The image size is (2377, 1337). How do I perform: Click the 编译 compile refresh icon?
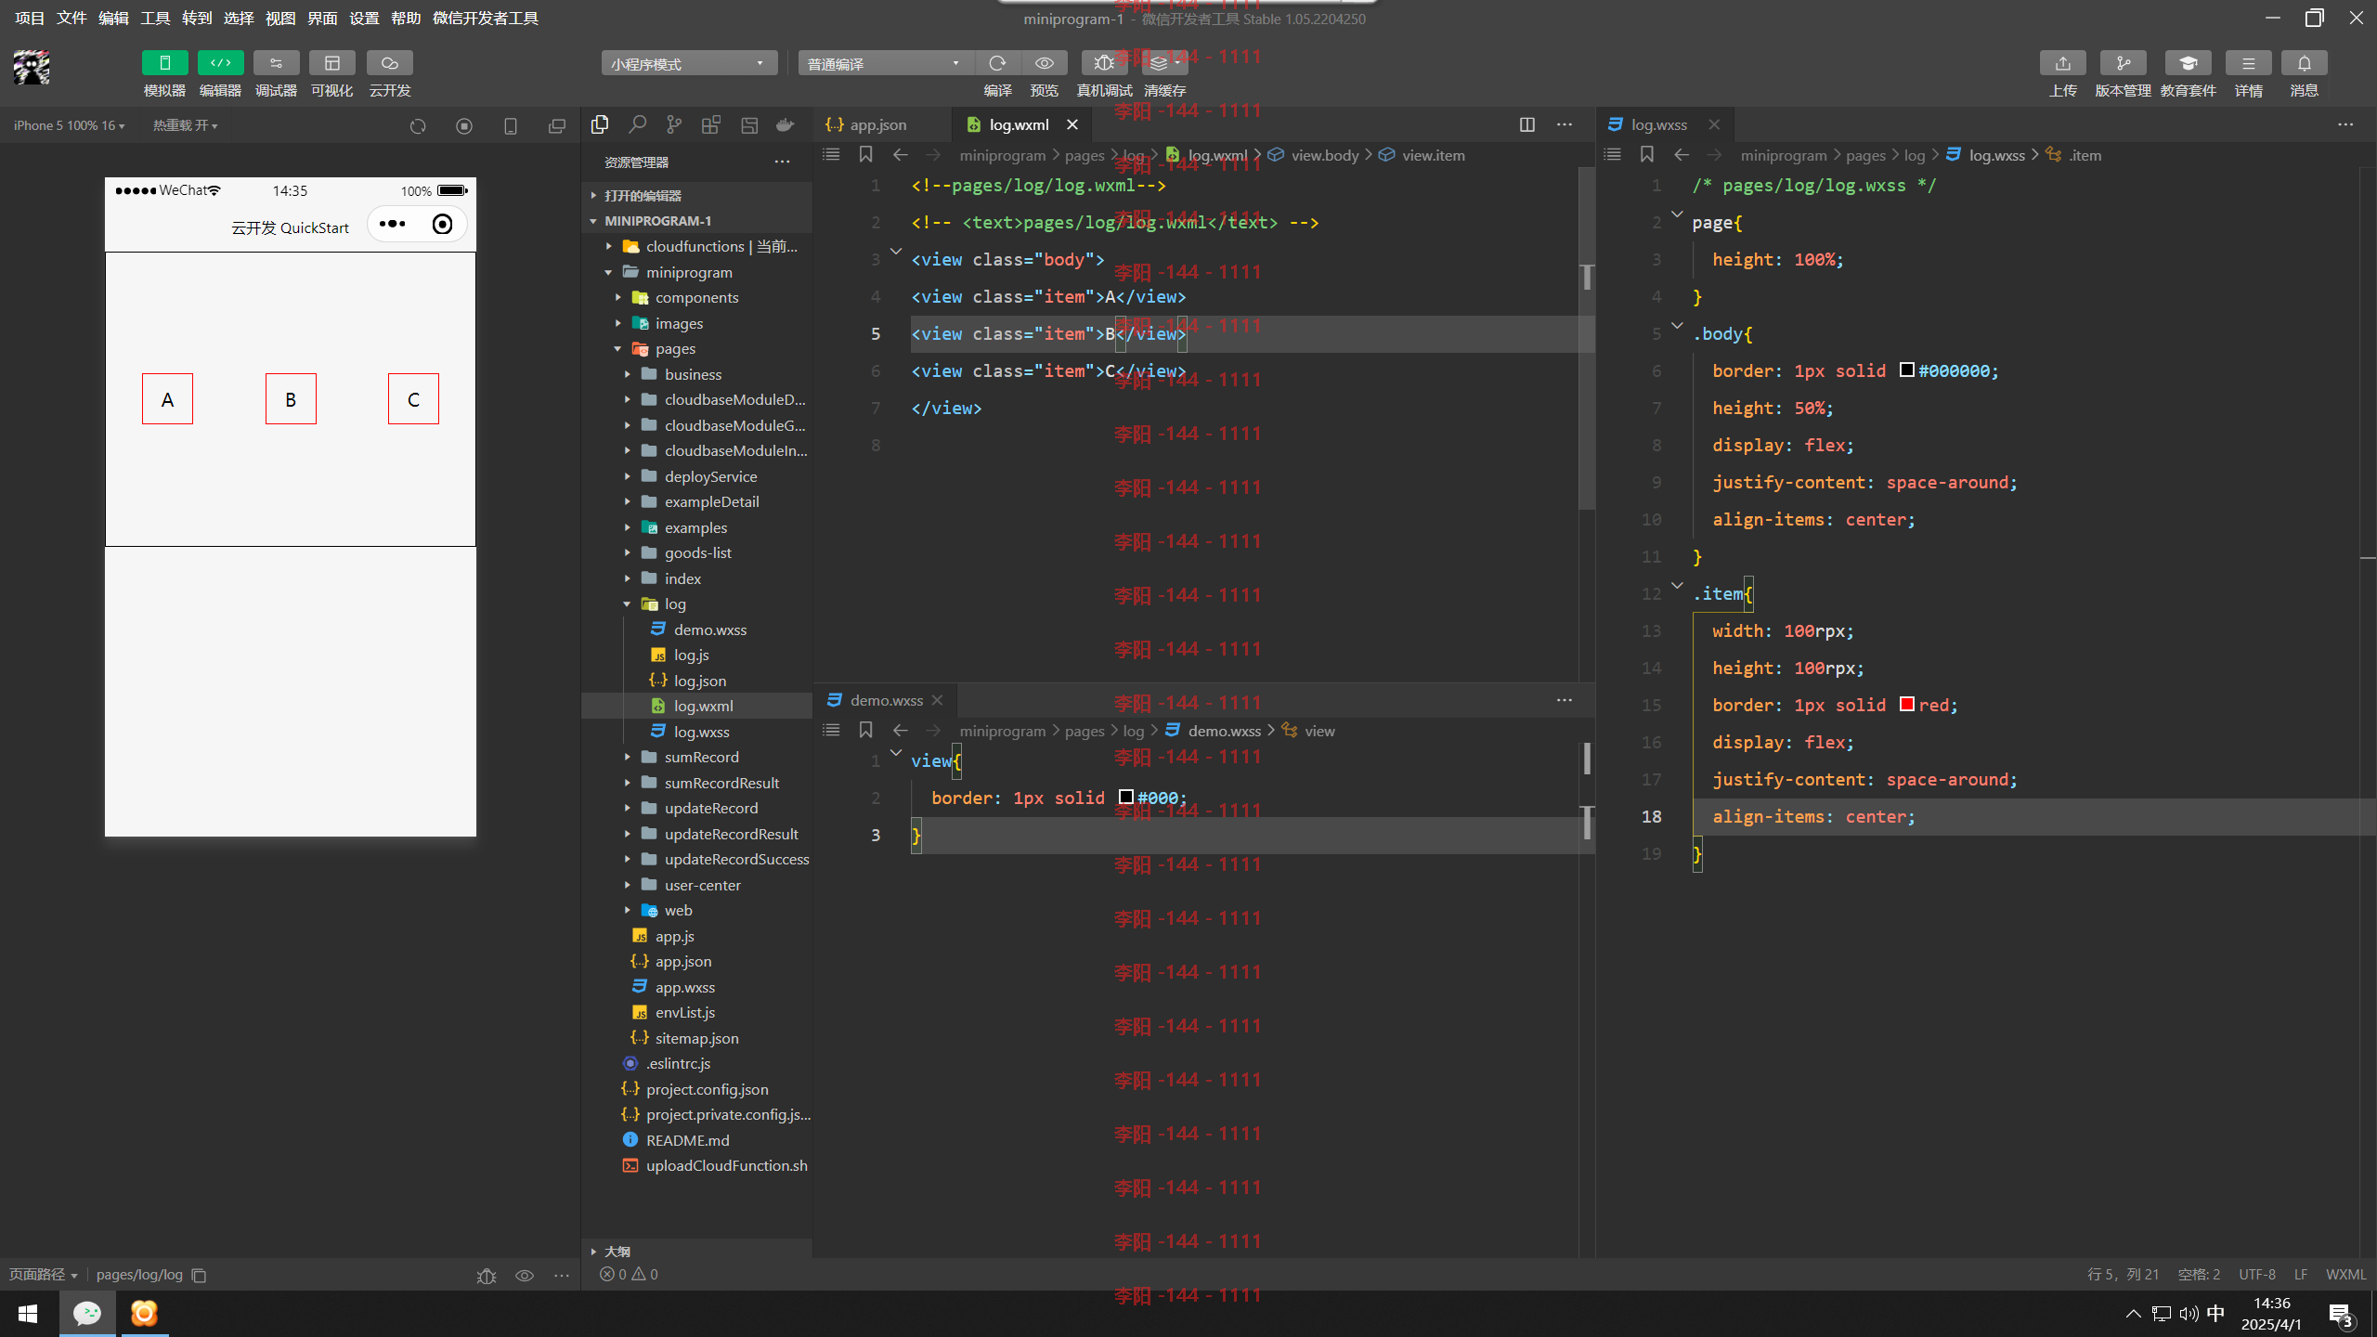pos(997,63)
